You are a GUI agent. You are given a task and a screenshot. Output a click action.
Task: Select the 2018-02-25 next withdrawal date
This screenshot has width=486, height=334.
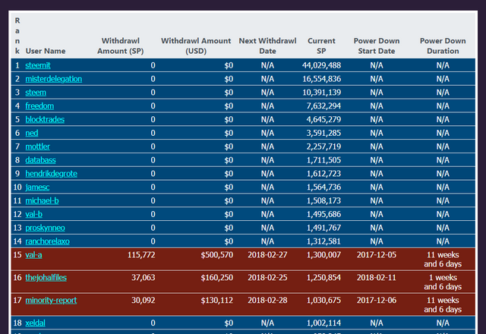coord(267,278)
